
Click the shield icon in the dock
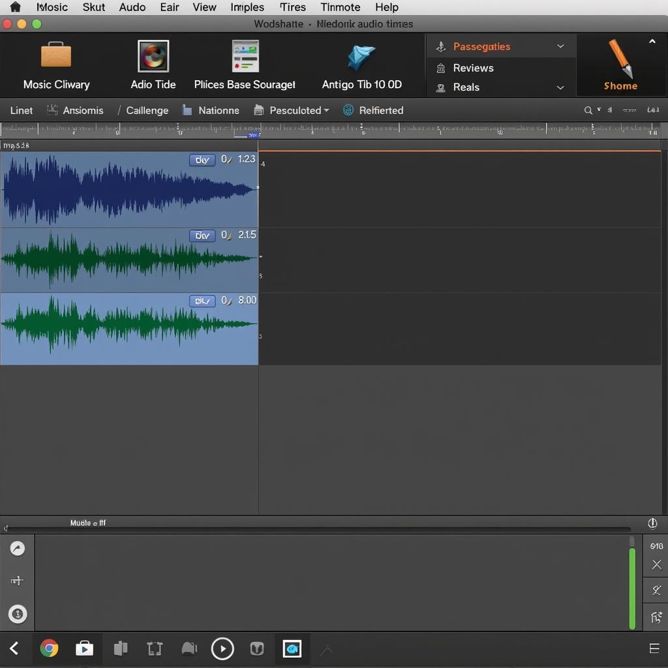pyautogui.click(x=257, y=648)
